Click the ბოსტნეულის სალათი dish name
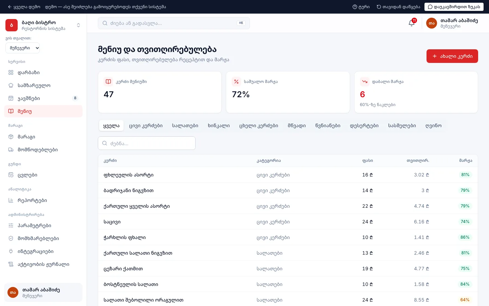Viewport: 489px width, 306px height. (x=131, y=284)
